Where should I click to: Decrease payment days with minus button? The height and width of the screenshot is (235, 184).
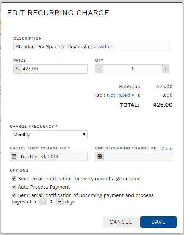(43, 202)
